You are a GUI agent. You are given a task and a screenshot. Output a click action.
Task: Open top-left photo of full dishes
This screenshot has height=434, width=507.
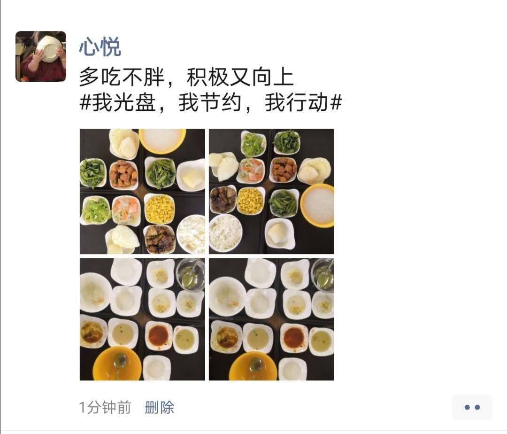pyautogui.click(x=142, y=191)
